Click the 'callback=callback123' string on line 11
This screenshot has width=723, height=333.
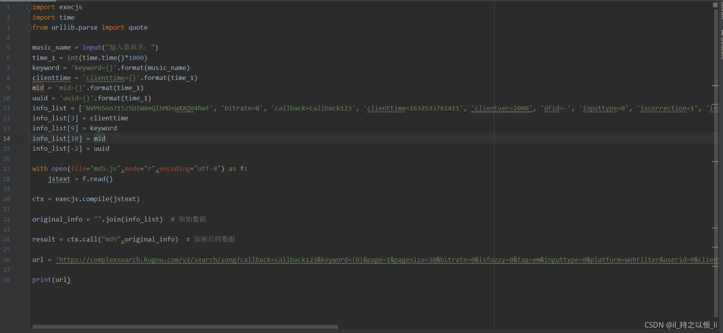click(x=313, y=108)
